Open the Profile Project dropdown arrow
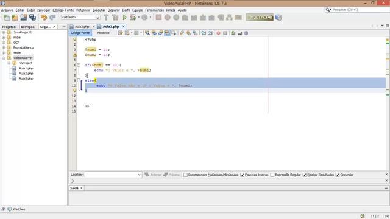390x219 pixels. 151,18
